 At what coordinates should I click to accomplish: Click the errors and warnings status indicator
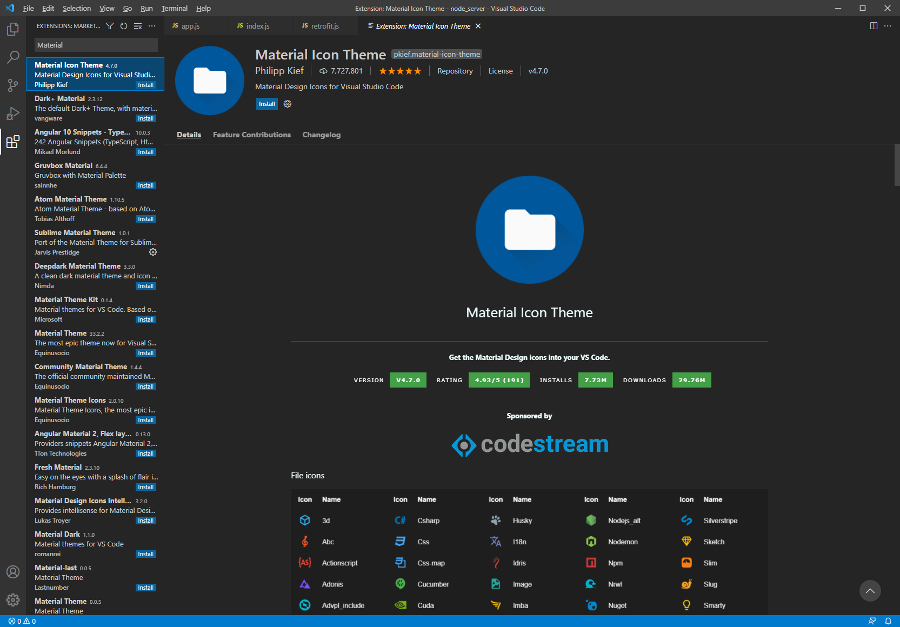(x=22, y=621)
